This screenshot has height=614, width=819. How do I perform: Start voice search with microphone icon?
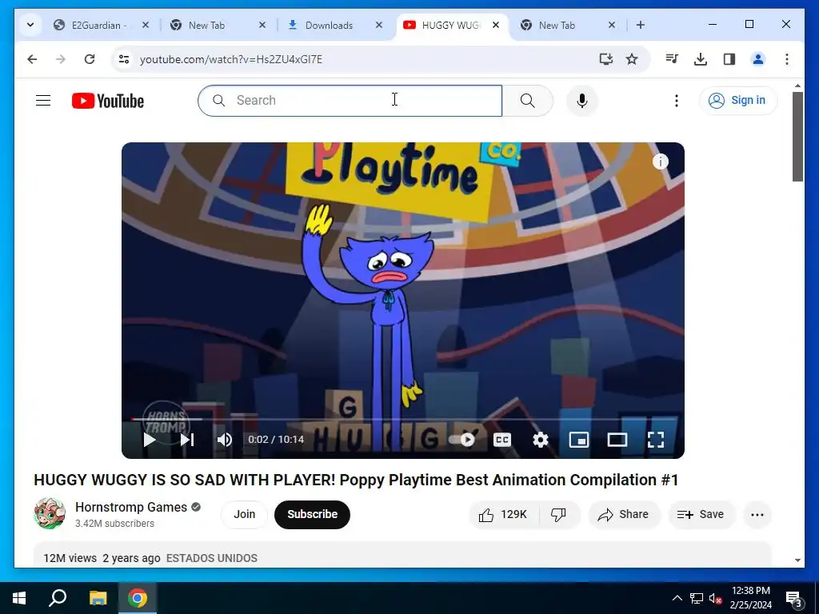(x=582, y=100)
